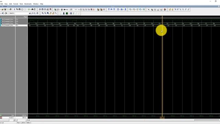Image resolution: width=220 pixels, height=124 pixels.
Task: Click the Find Previous Transition icon
Action: (x=175, y=9)
